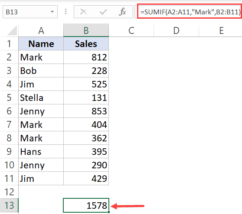Select column B header
The image size is (242, 214).
[x=86, y=30]
